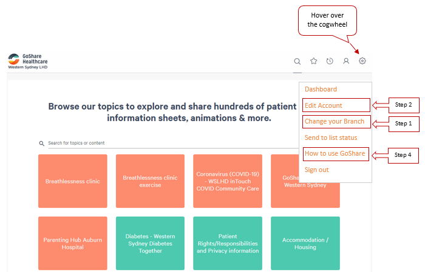
Task: Click Sign out in the menu
Action: pos(316,170)
